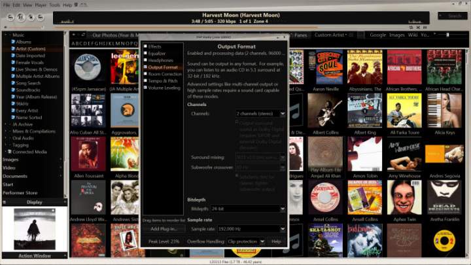471x265 pixels.
Task: Click the Multiple Artist Albums icon
Action: [x=13, y=77]
